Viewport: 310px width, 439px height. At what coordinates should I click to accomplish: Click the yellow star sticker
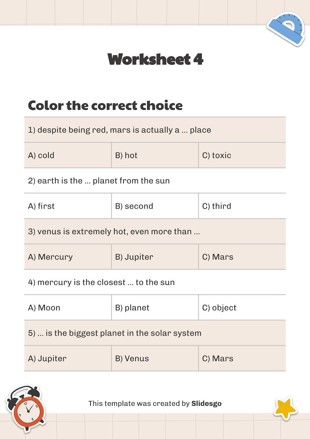[x=285, y=409]
